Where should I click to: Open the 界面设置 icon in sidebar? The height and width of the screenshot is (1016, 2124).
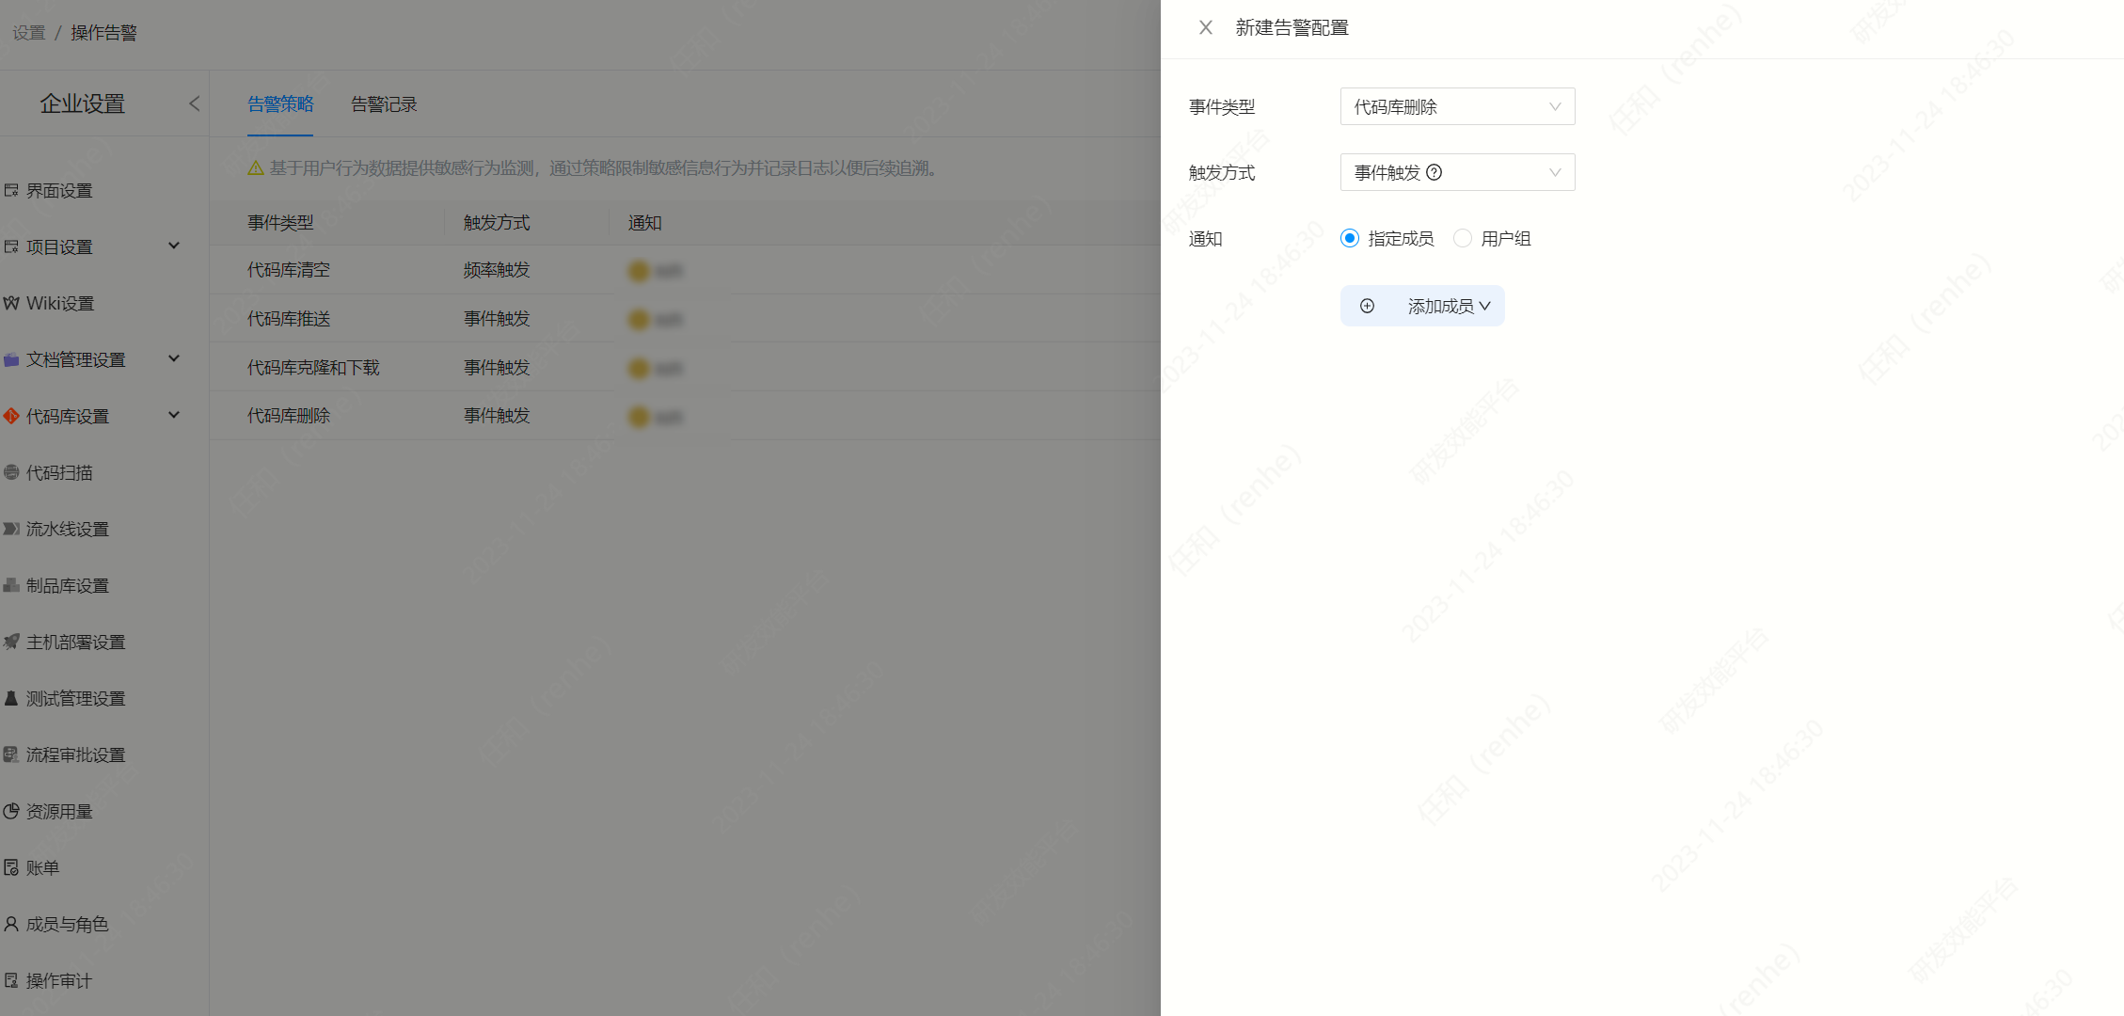click(x=12, y=190)
